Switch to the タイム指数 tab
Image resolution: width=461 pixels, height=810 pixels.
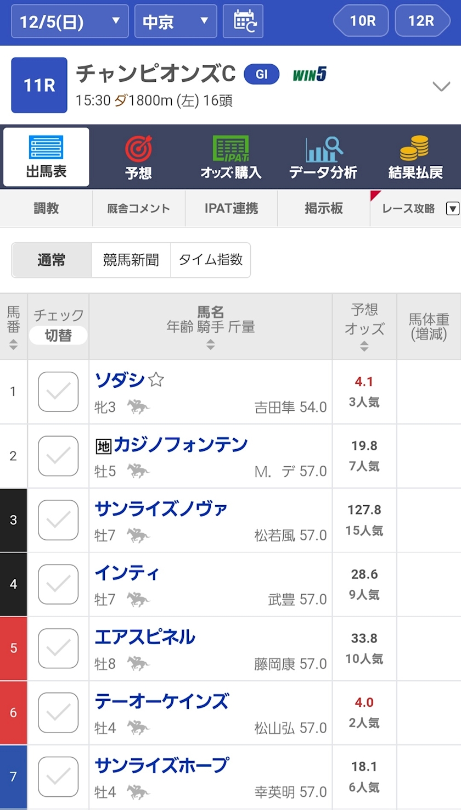pos(211,260)
